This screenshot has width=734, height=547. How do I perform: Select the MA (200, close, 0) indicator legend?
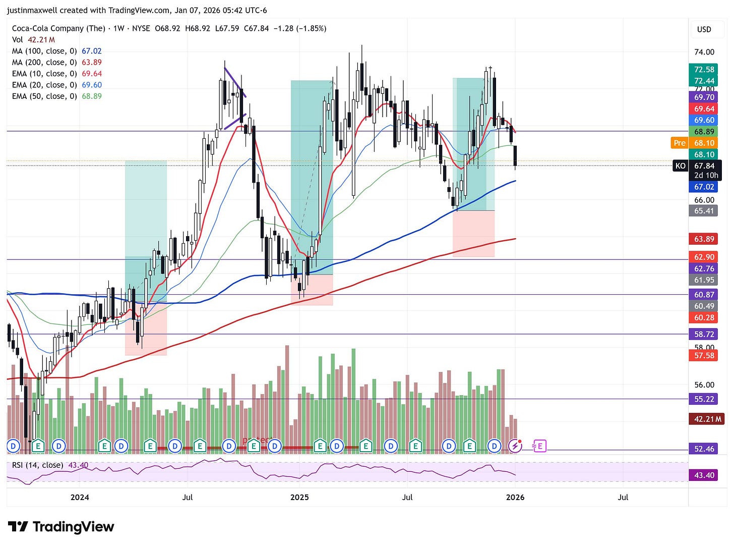pos(57,62)
